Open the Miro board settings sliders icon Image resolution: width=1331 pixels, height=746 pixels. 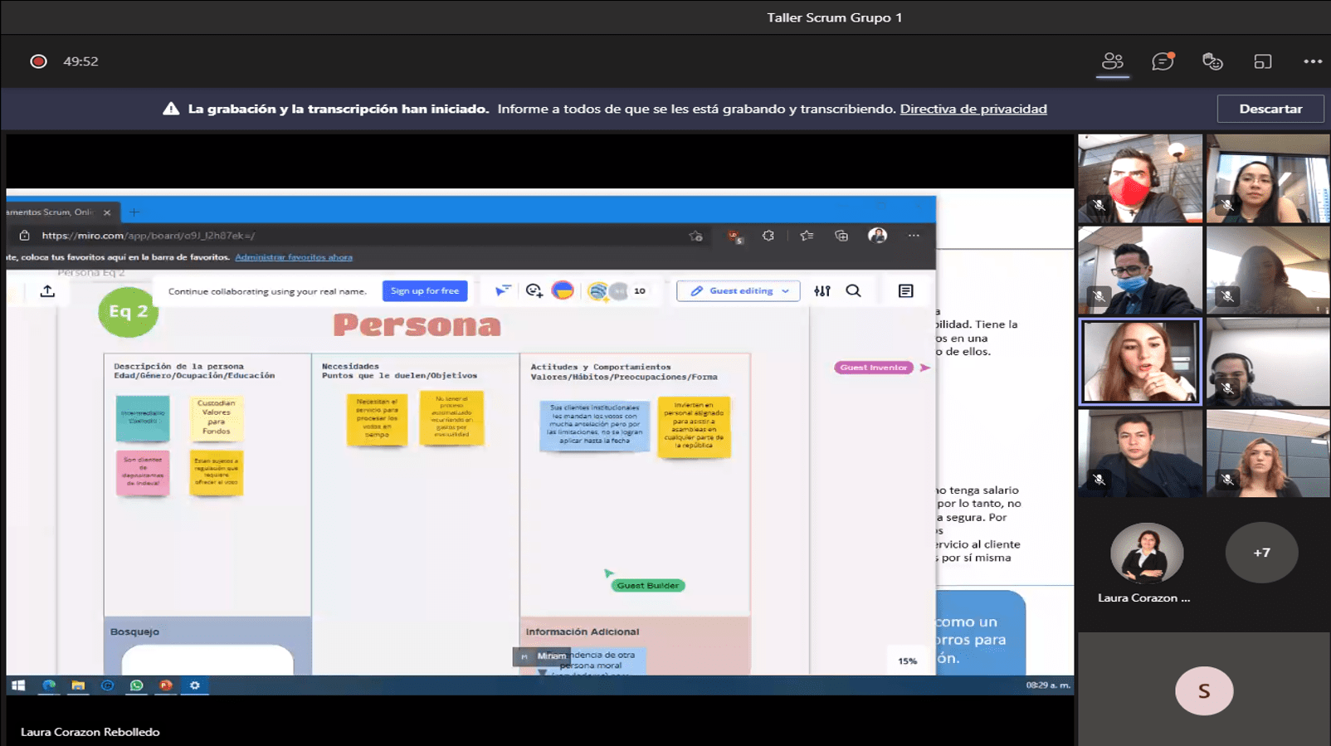tap(822, 291)
